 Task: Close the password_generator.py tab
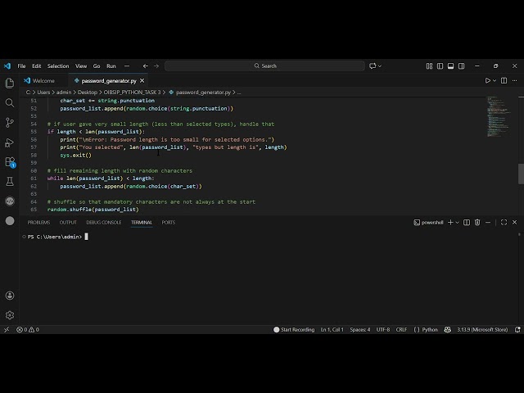(142, 80)
